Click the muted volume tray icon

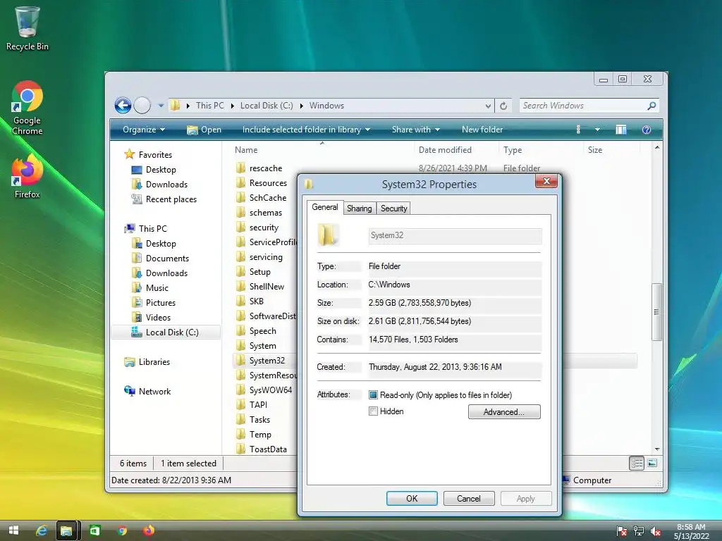[x=656, y=531]
